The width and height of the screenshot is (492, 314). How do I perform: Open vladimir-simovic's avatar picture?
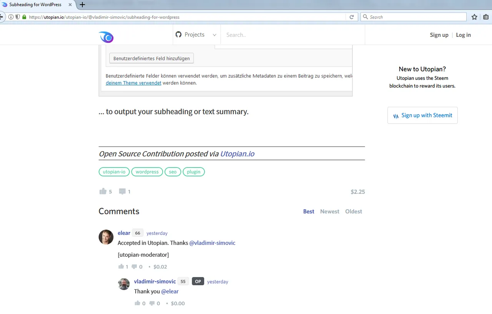pos(124,284)
